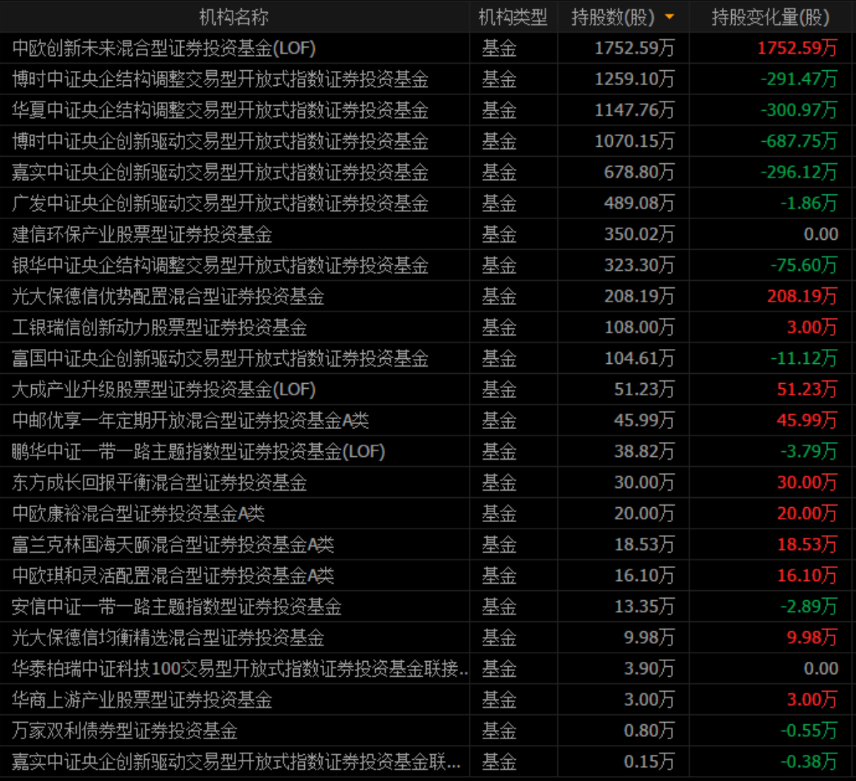Click holding value 108.00万
Image resolution: width=856 pixels, height=781 pixels.
(640, 328)
